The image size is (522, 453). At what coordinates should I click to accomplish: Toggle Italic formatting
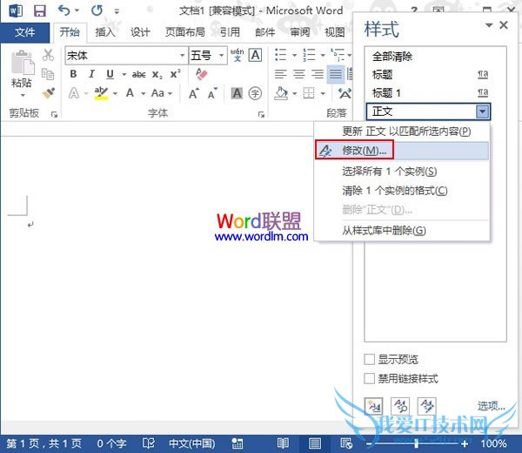(x=91, y=74)
